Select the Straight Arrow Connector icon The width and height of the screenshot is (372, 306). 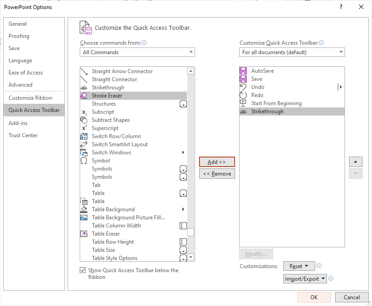coord(84,71)
